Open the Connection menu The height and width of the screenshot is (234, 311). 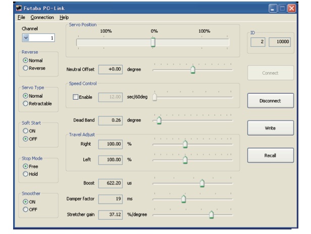42,18
